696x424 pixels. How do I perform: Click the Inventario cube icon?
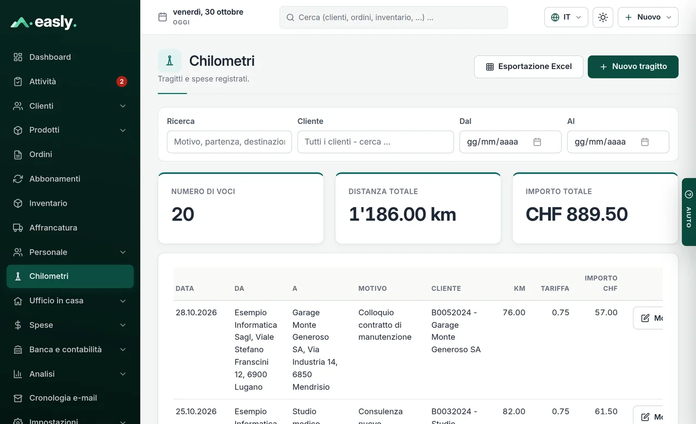coord(18,203)
